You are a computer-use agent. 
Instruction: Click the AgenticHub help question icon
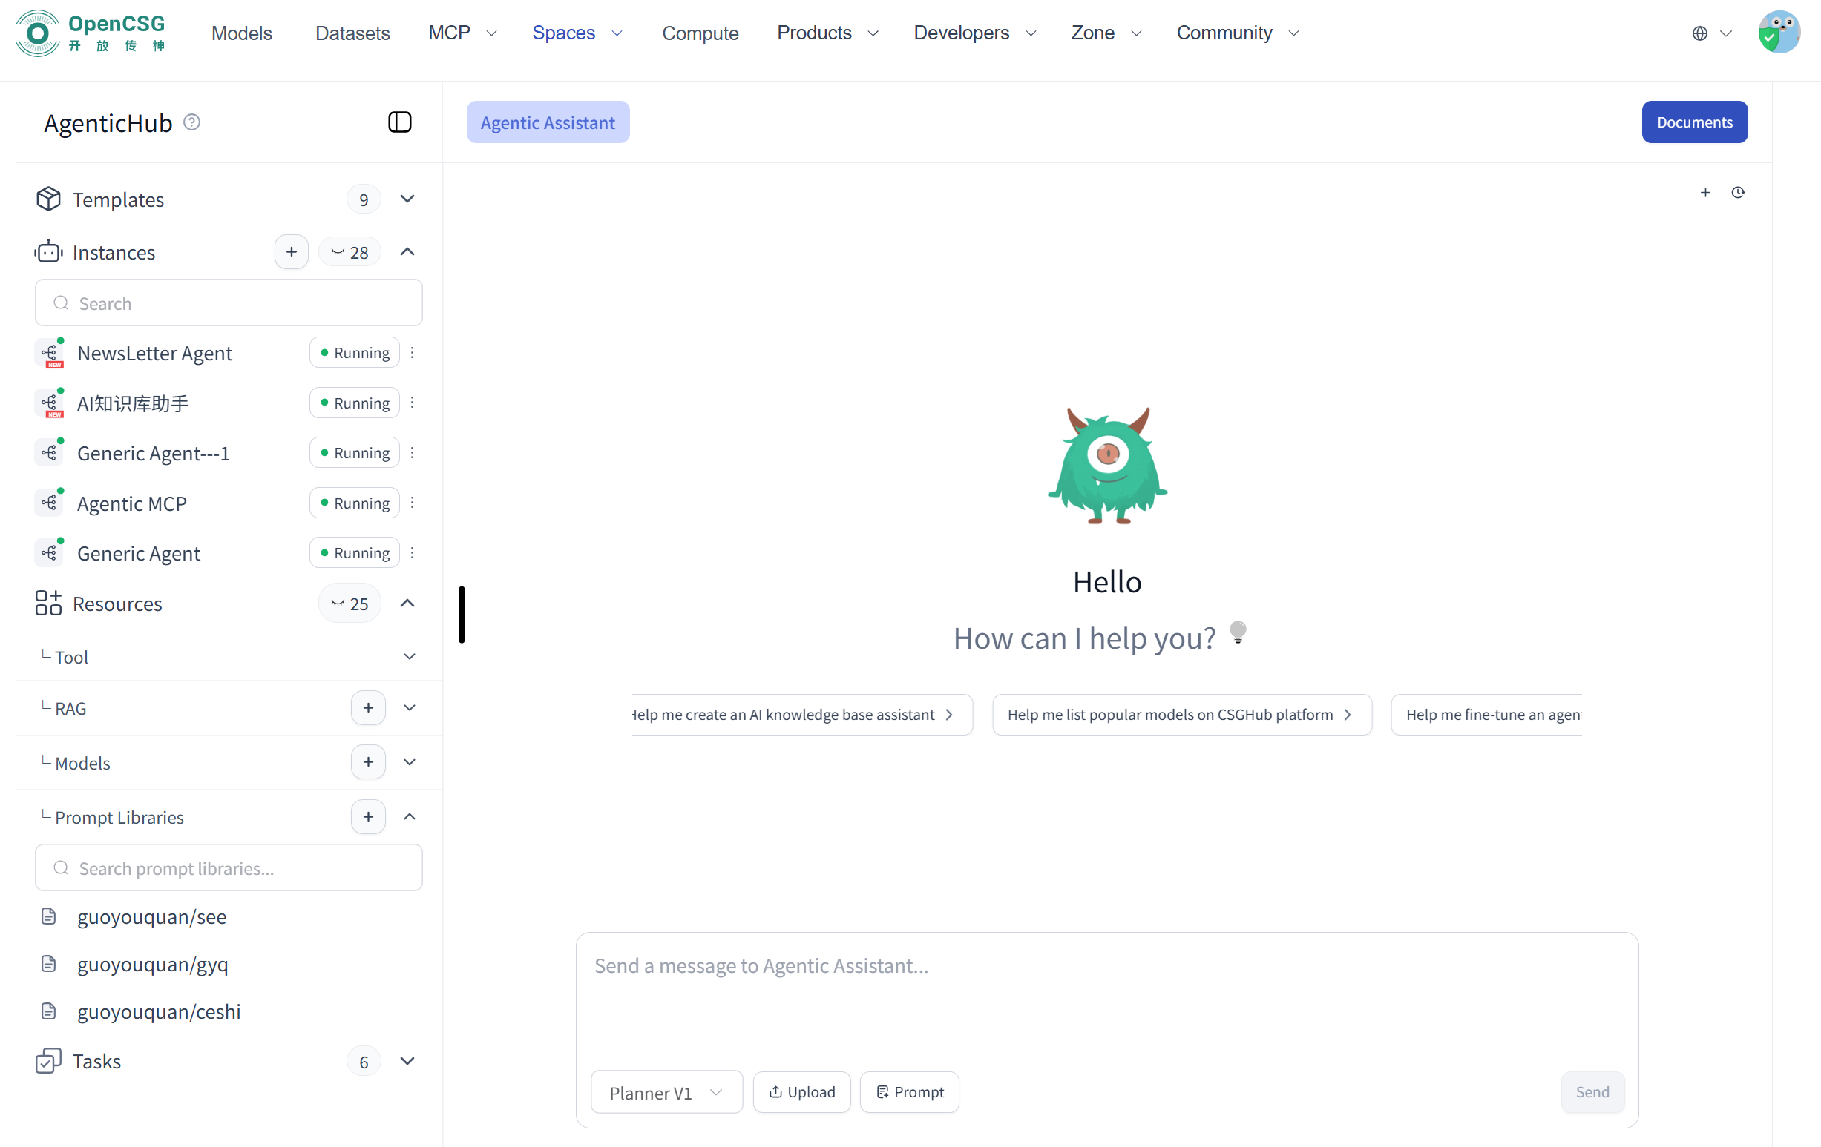click(192, 122)
